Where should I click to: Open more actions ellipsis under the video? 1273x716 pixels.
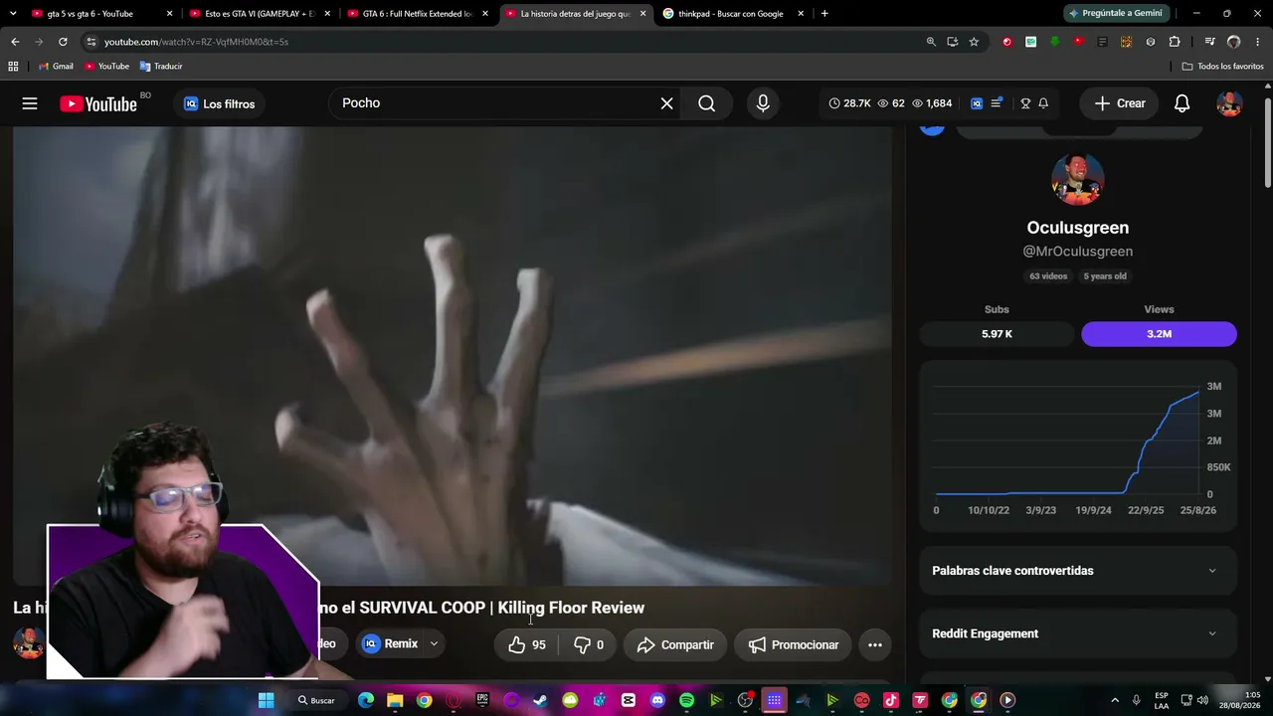click(875, 644)
